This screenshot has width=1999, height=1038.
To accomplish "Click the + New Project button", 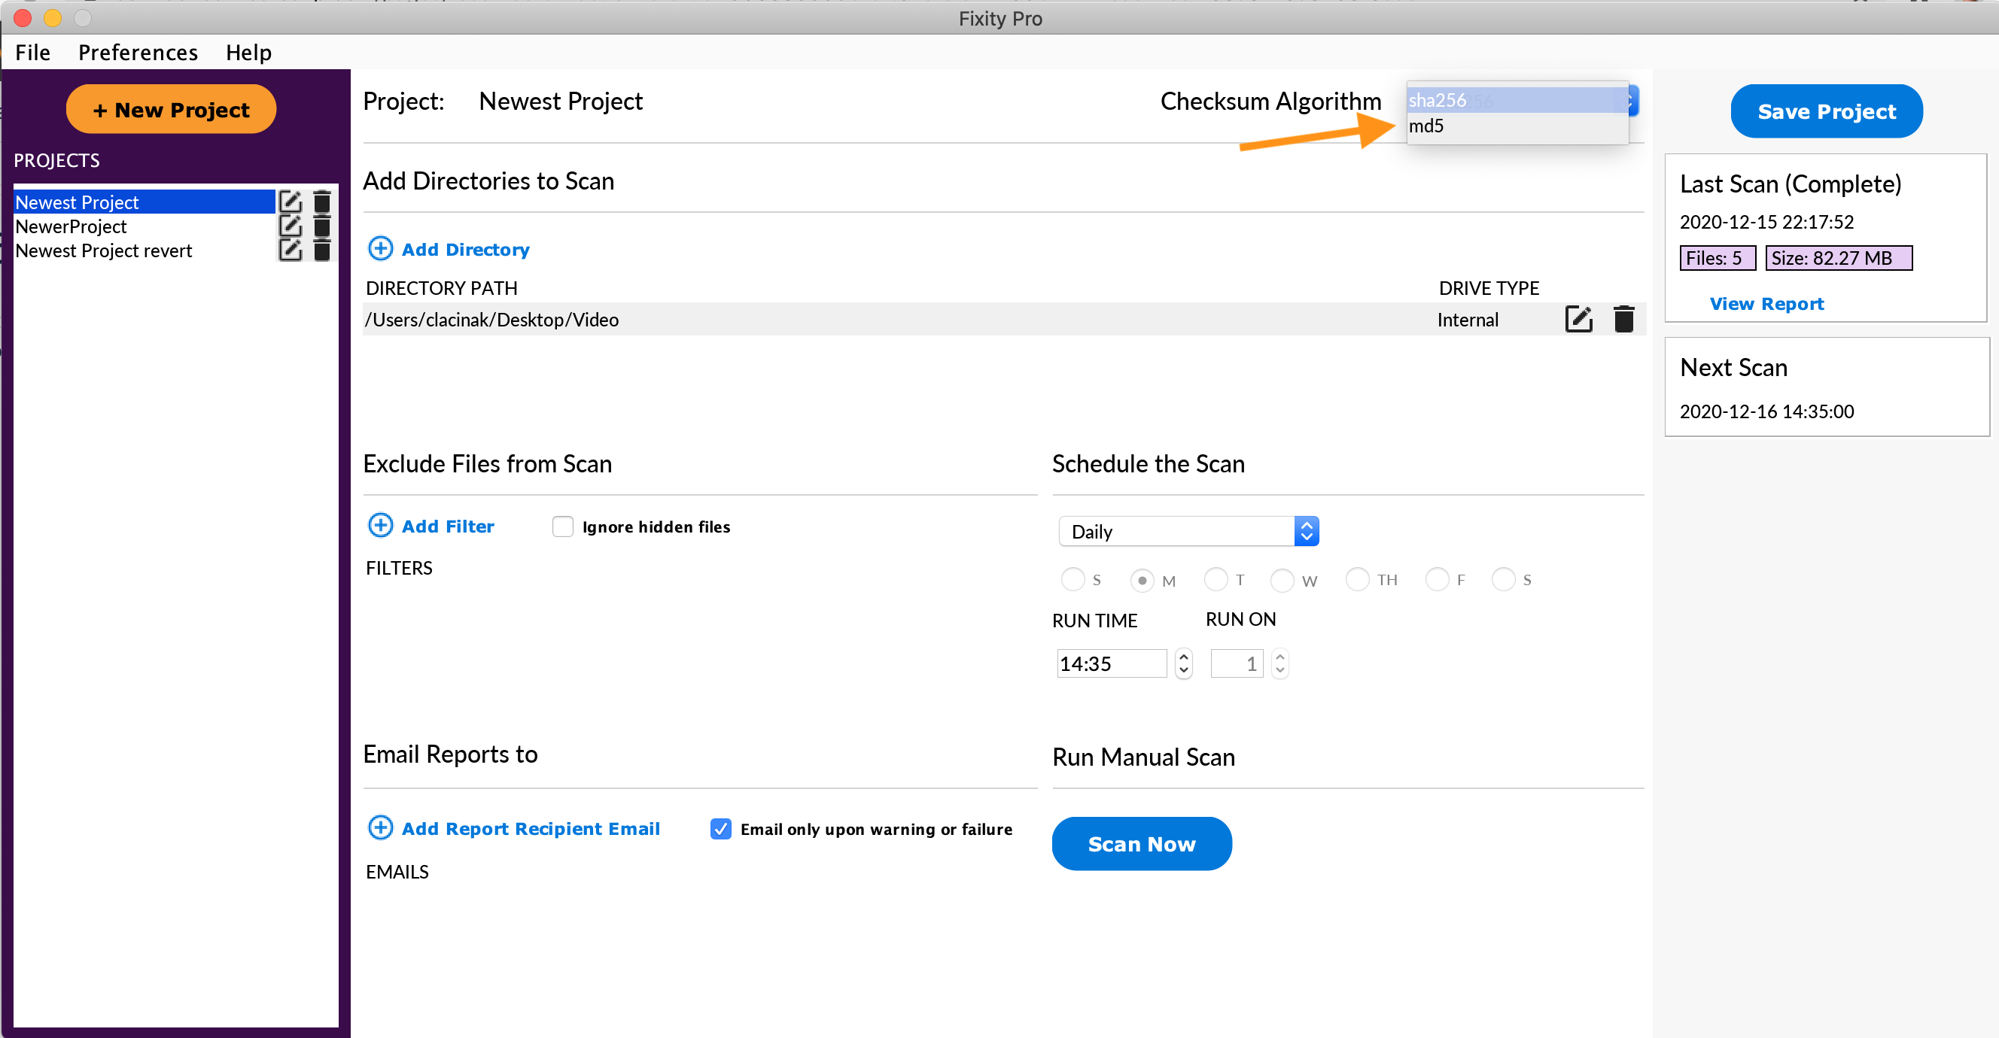I will (x=171, y=109).
